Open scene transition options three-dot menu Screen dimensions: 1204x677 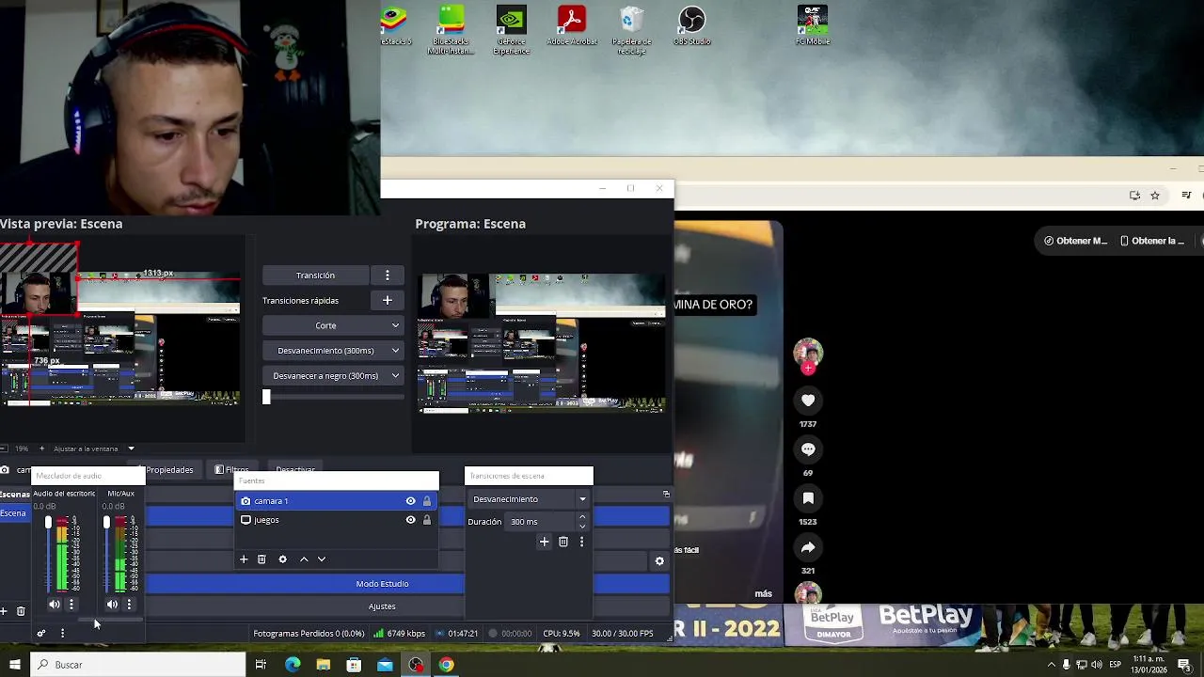(581, 542)
